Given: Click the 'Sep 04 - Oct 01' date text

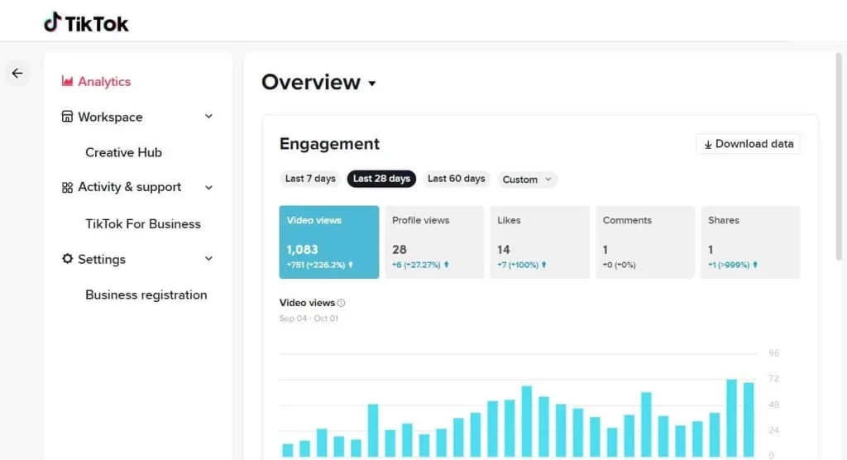Looking at the screenshot, I should pos(309,319).
